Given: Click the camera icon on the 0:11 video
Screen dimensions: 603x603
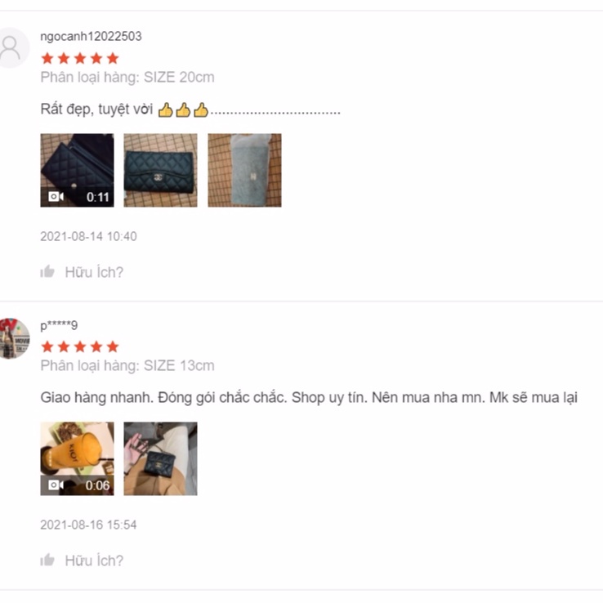Looking at the screenshot, I should point(56,197).
